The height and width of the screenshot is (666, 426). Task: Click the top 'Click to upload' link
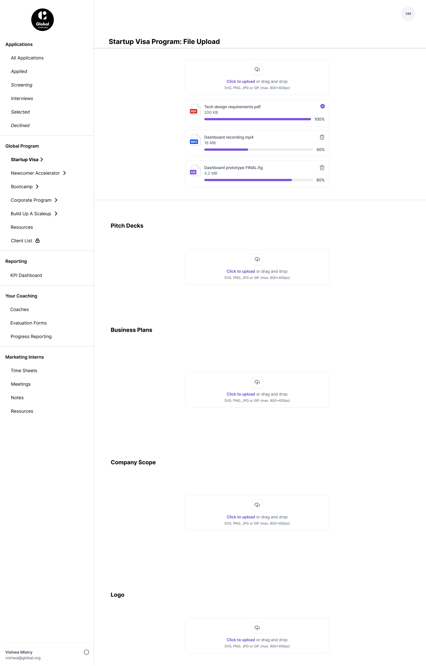pyautogui.click(x=241, y=81)
